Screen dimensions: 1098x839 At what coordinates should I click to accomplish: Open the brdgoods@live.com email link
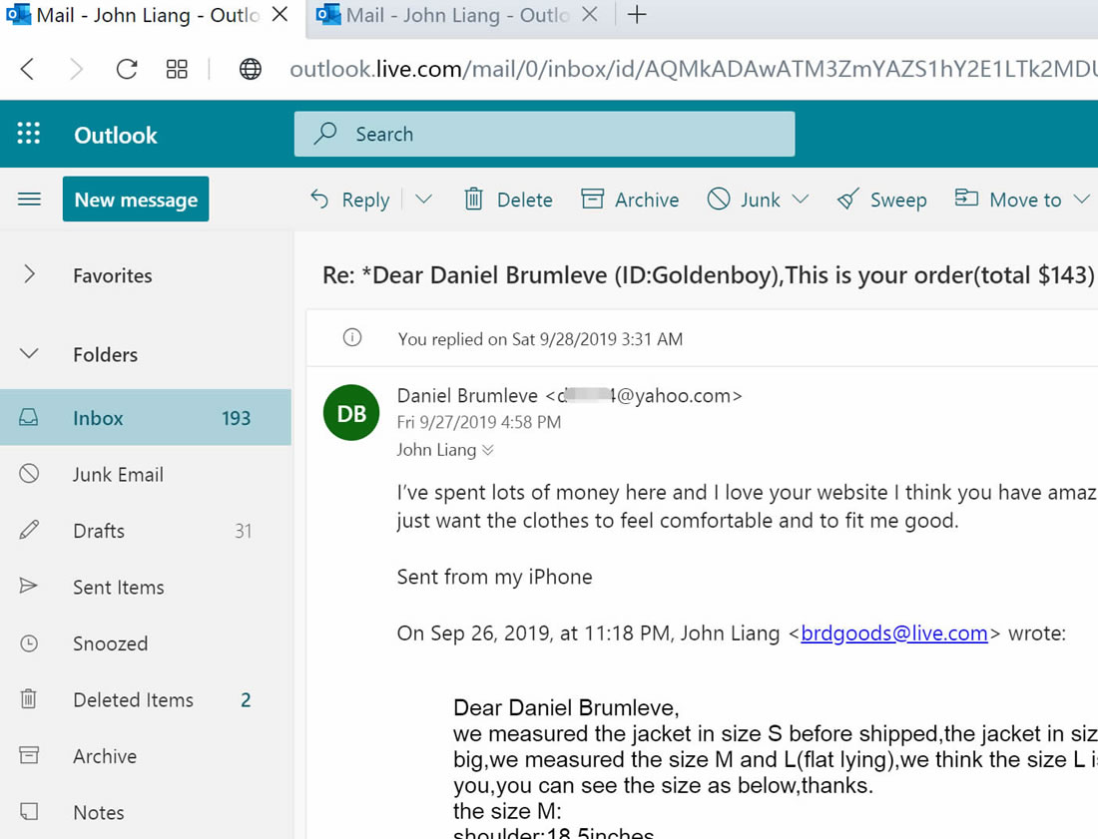click(x=894, y=633)
